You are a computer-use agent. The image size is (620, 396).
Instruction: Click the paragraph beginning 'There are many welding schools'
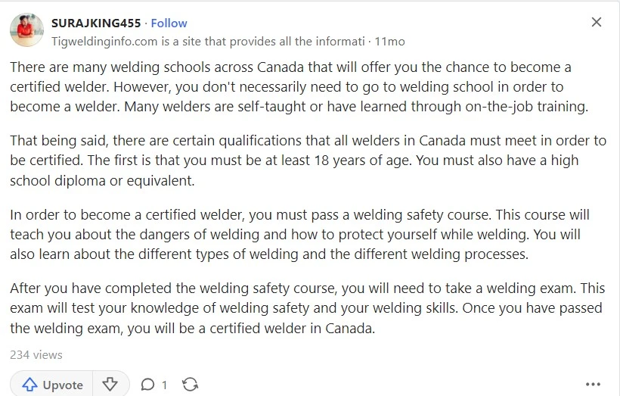[x=299, y=87]
